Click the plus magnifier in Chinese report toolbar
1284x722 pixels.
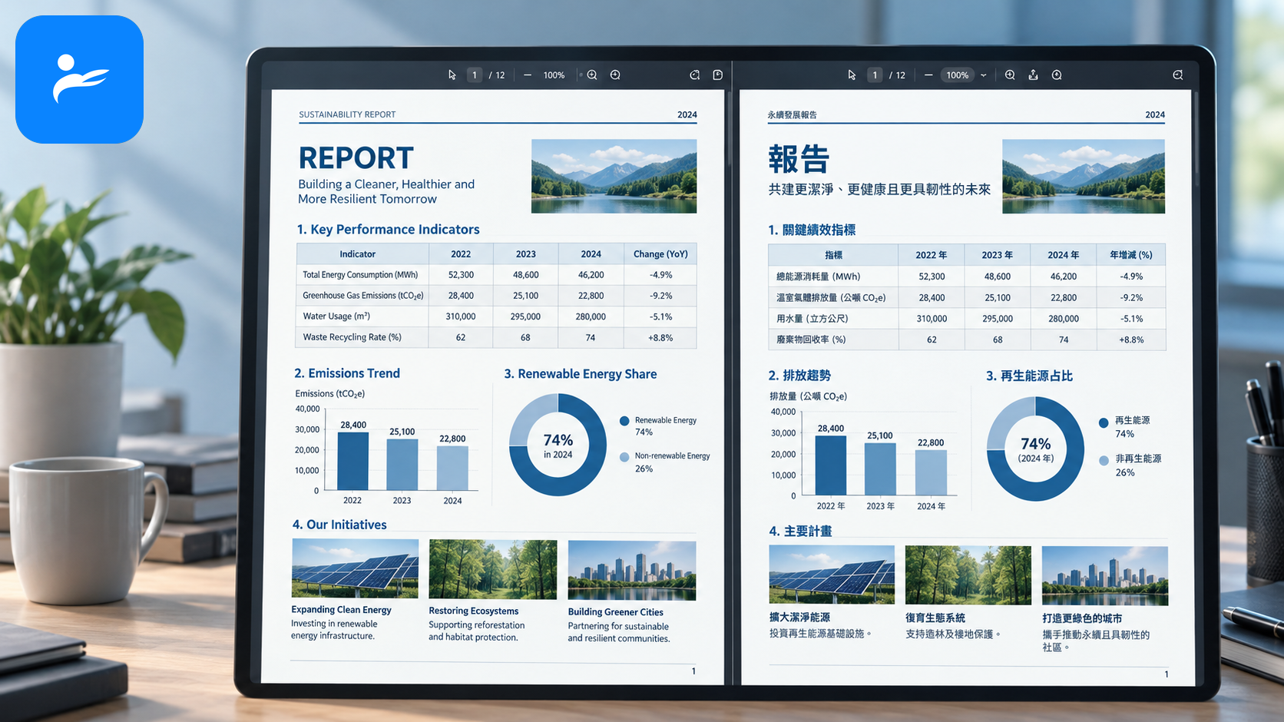[1010, 75]
